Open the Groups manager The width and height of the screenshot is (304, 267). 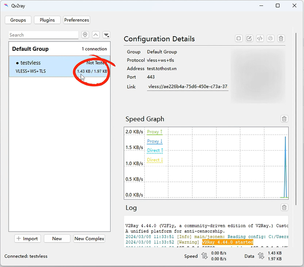click(x=18, y=20)
